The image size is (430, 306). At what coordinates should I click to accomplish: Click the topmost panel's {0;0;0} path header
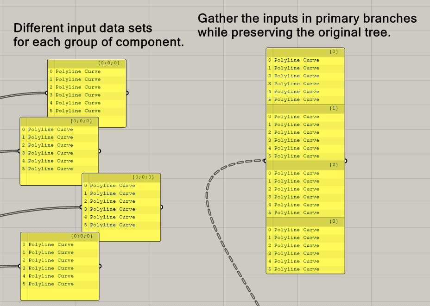(x=87, y=62)
